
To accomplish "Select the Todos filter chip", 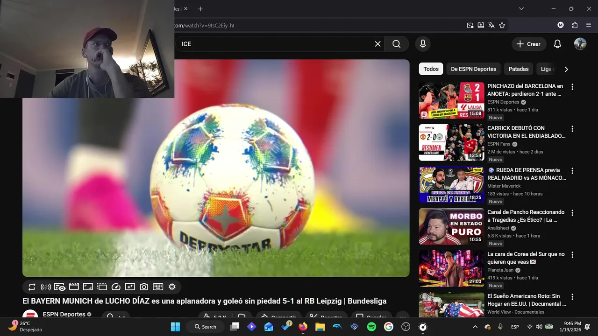I will pos(431,69).
